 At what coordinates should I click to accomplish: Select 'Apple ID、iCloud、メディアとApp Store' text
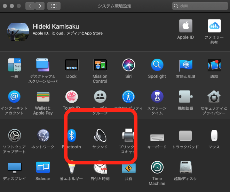point(68,33)
